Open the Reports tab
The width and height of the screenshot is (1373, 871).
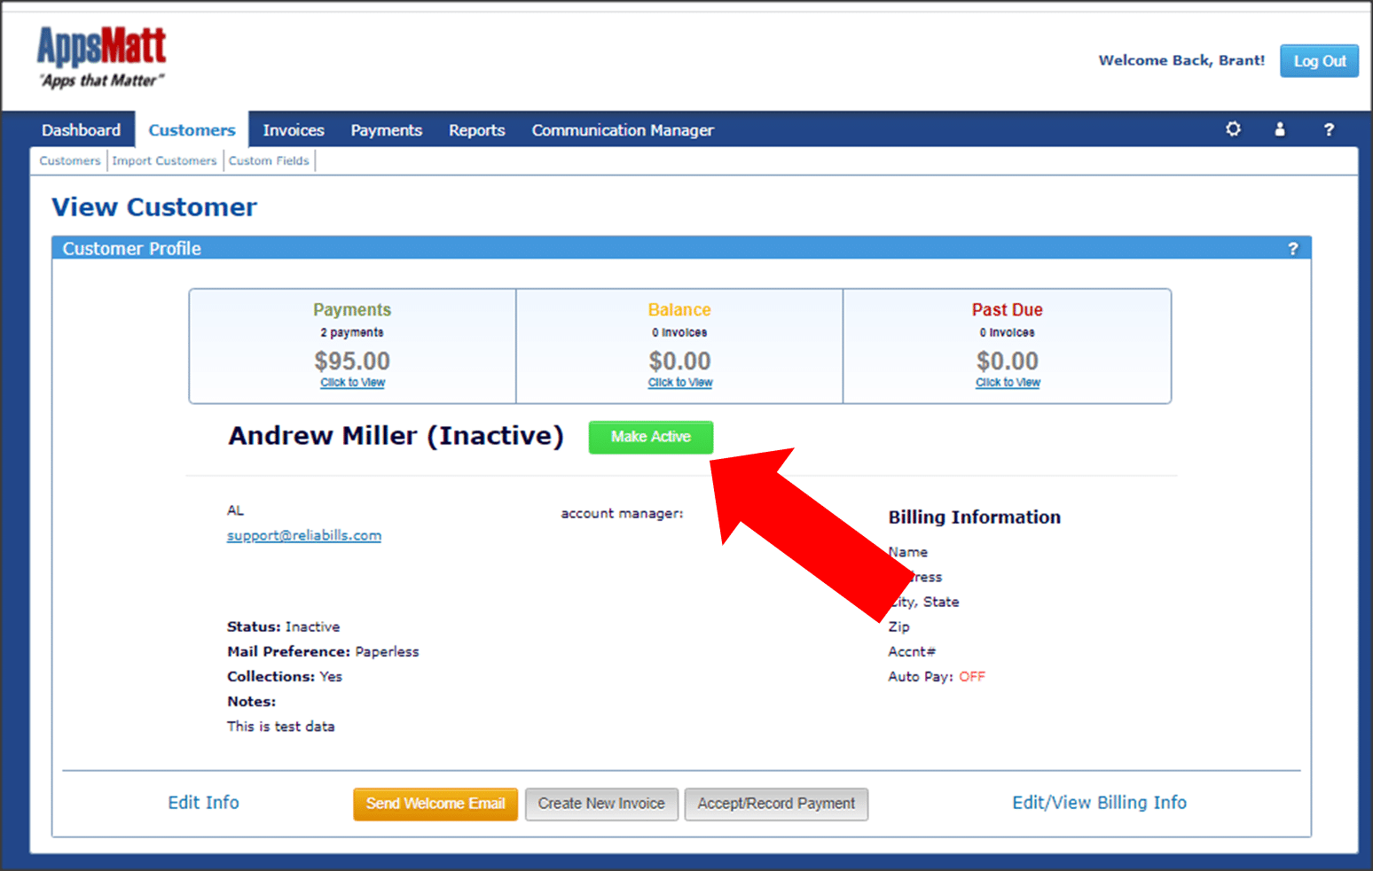coord(477,130)
